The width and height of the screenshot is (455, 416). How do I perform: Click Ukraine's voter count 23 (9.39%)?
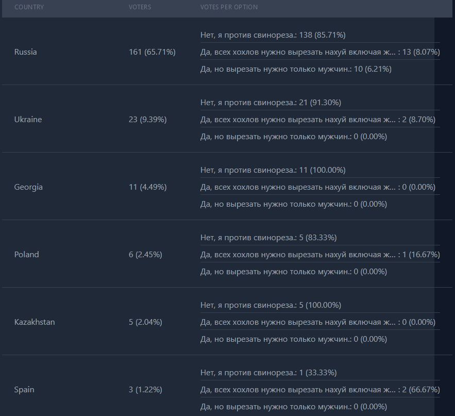[147, 120]
